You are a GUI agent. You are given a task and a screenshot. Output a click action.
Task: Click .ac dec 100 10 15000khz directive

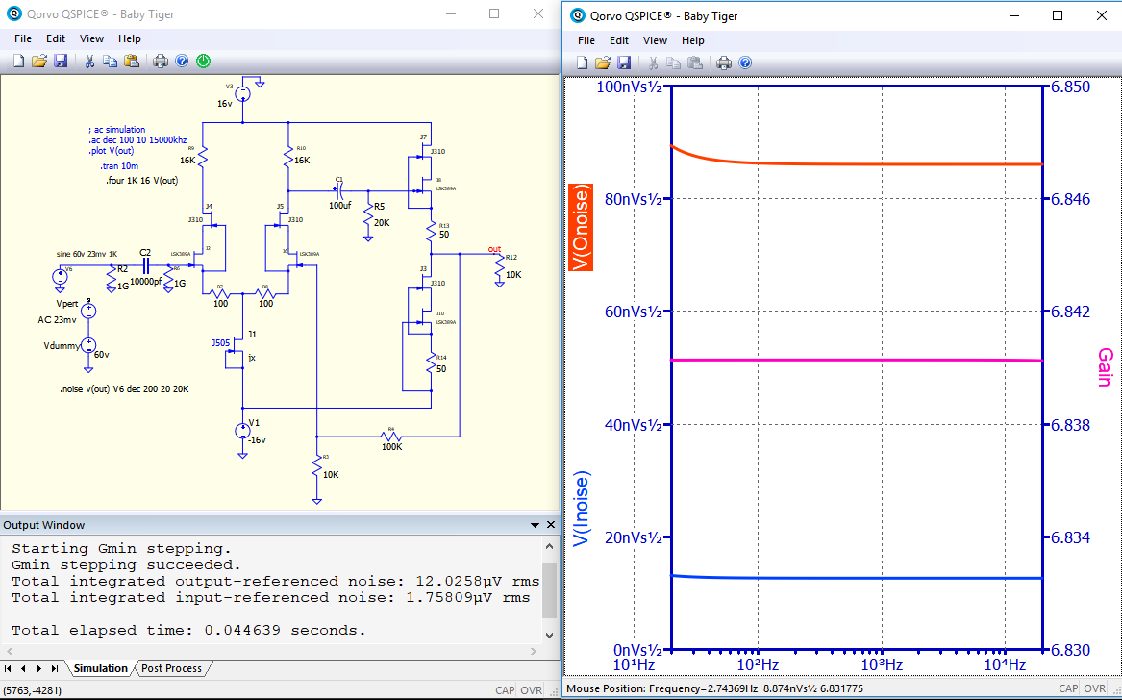tap(137, 140)
